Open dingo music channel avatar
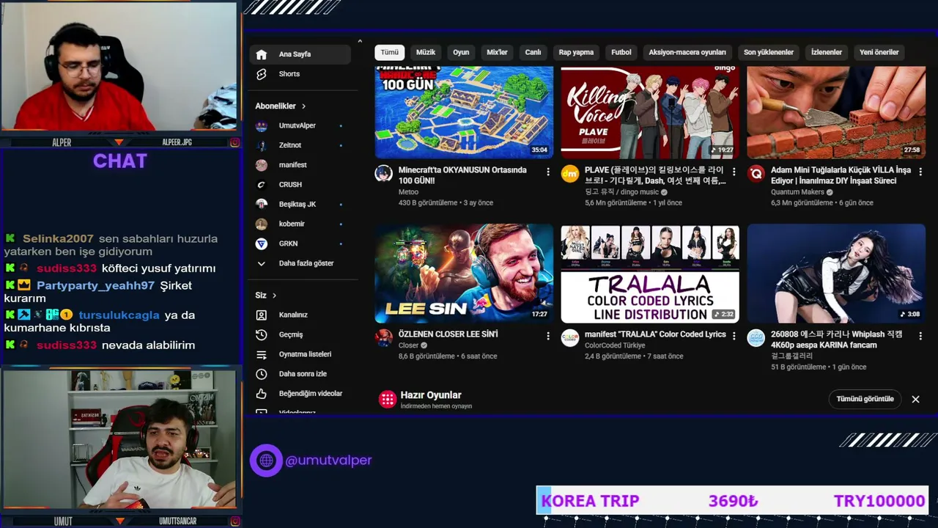This screenshot has width=938, height=528. click(570, 174)
